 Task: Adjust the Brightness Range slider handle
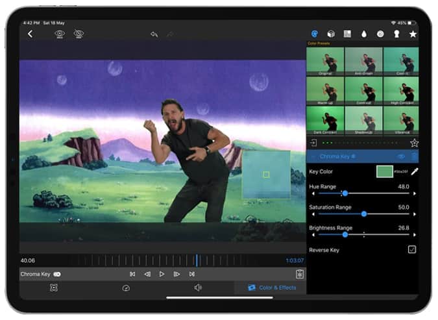point(345,235)
